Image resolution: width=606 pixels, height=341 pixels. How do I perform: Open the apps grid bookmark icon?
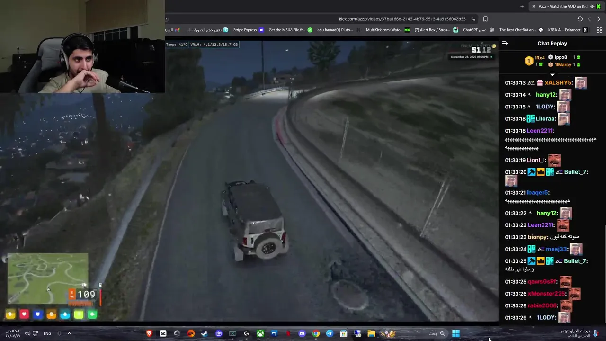(x=599, y=30)
